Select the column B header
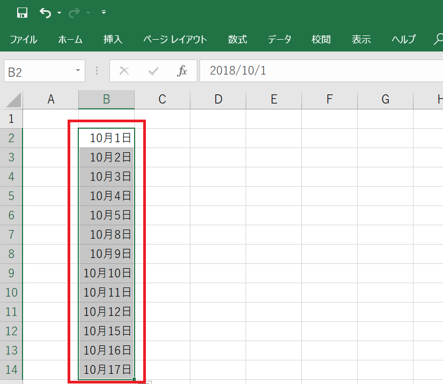This screenshot has height=384, width=443. [x=106, y=99]
